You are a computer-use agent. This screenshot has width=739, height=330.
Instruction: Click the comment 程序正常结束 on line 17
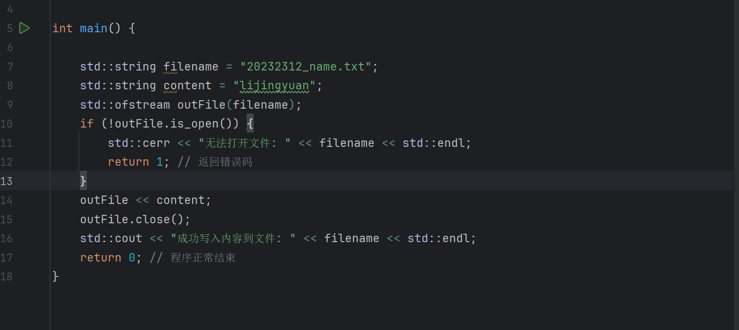pyautogui.click(x=203, y=258)
